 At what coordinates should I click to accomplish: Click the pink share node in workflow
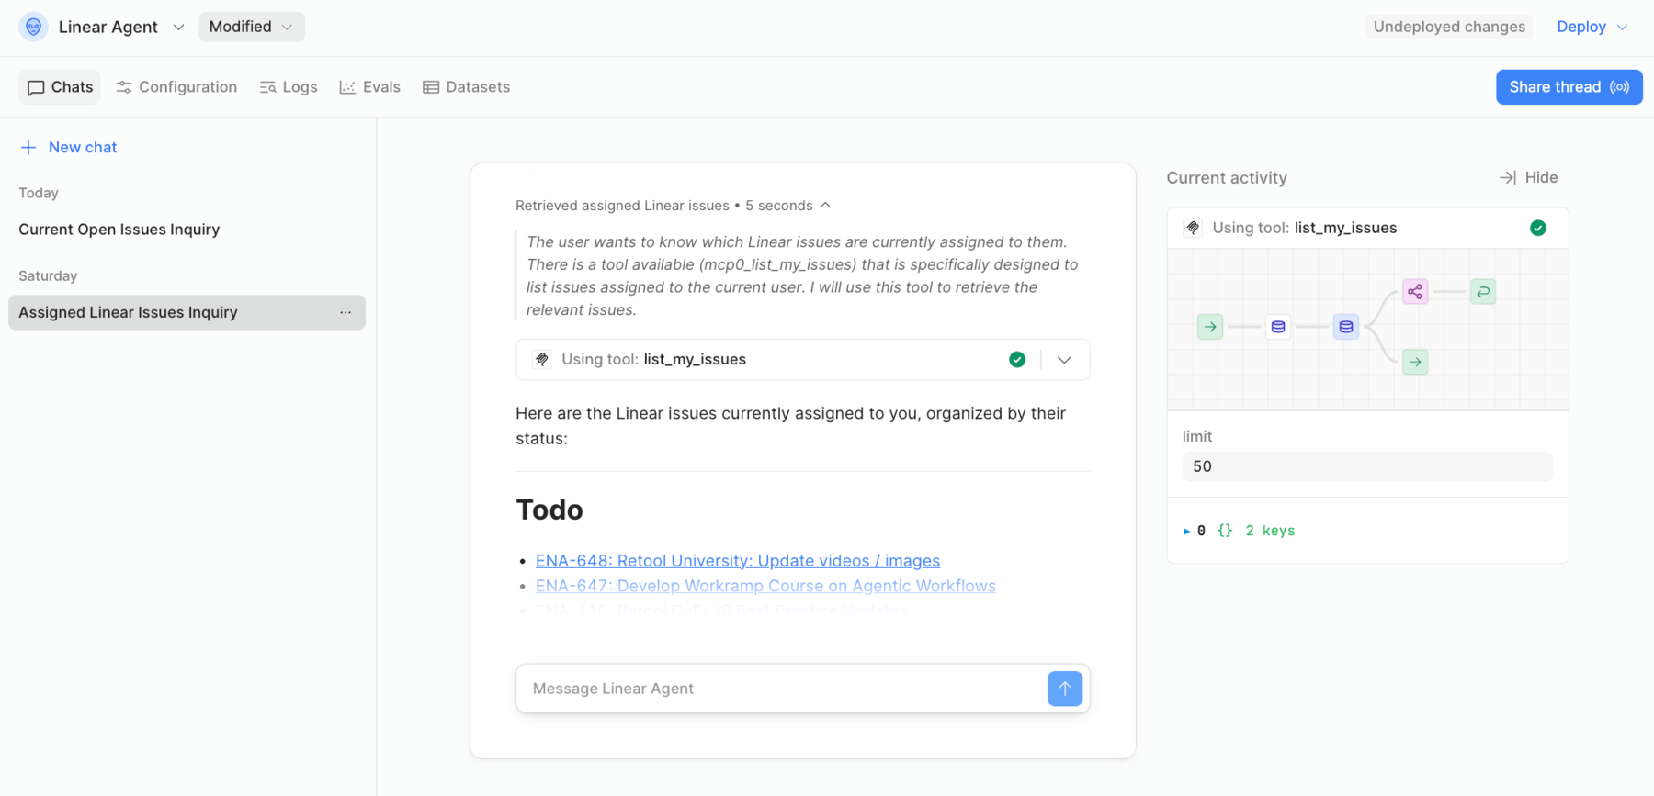(x=1415, y=292)
